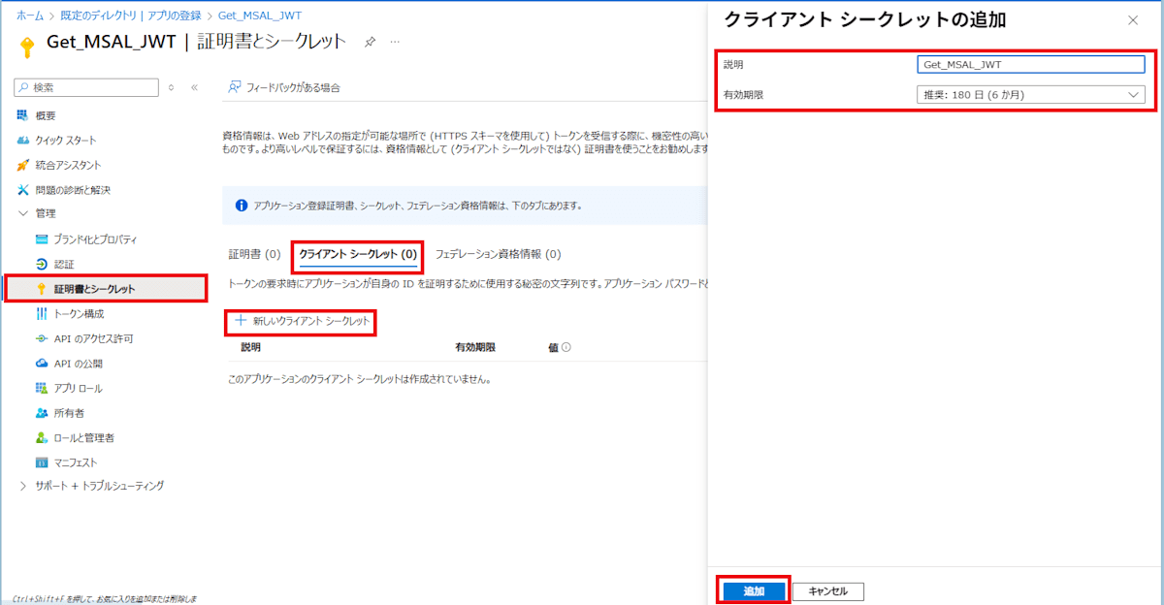Close the クライアント シークレットの追加 panel
Image resolution: width=1164 pixels, height=605 pixels.
pos(1133,20)
